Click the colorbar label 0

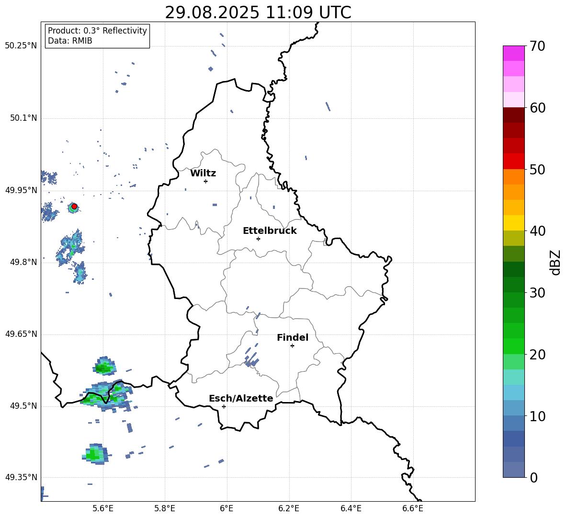click(x=533, y=477)
